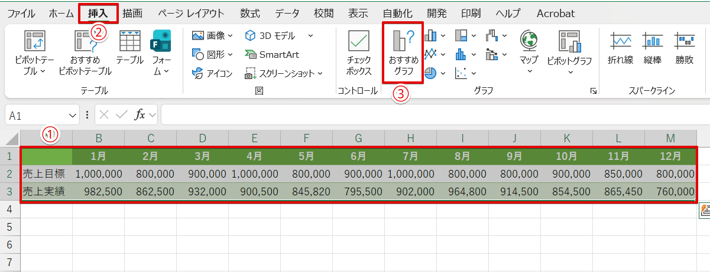710x272 pixels.
Task: Insert a チェックボックス control
Action: [359, 53]
